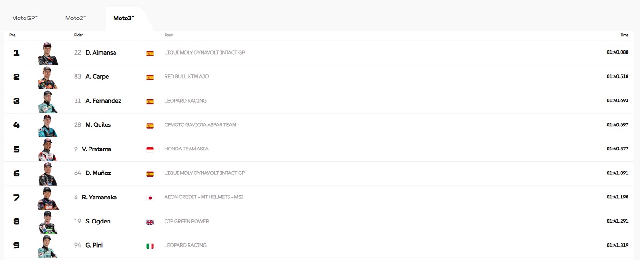Screen dimensions: 640x260
Task: Switch to the Moto2 tab
Action: point(75,18)
